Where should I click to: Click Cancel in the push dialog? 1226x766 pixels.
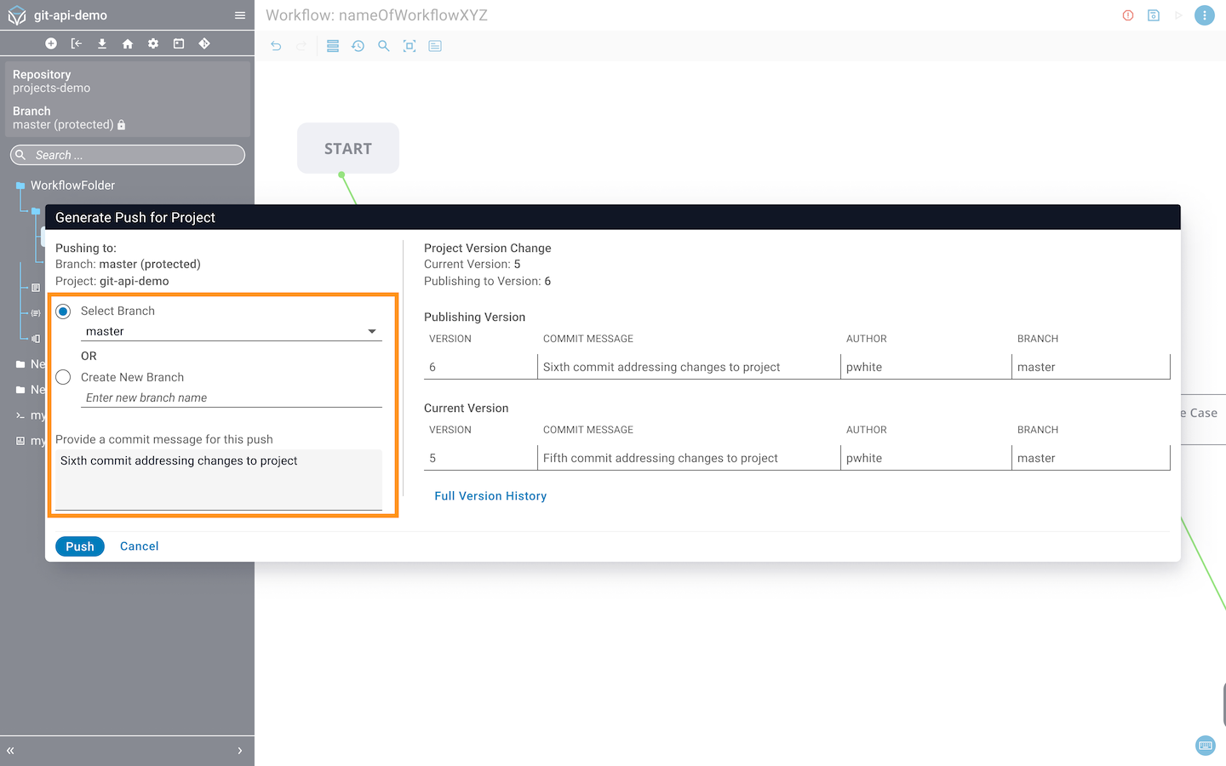pos(139,546)
